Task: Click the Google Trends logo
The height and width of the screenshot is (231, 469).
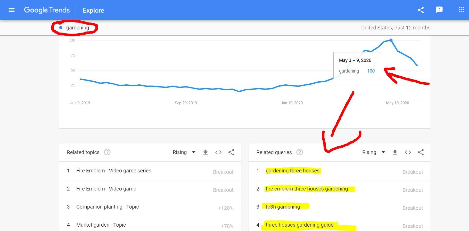Action: point(47,10)
